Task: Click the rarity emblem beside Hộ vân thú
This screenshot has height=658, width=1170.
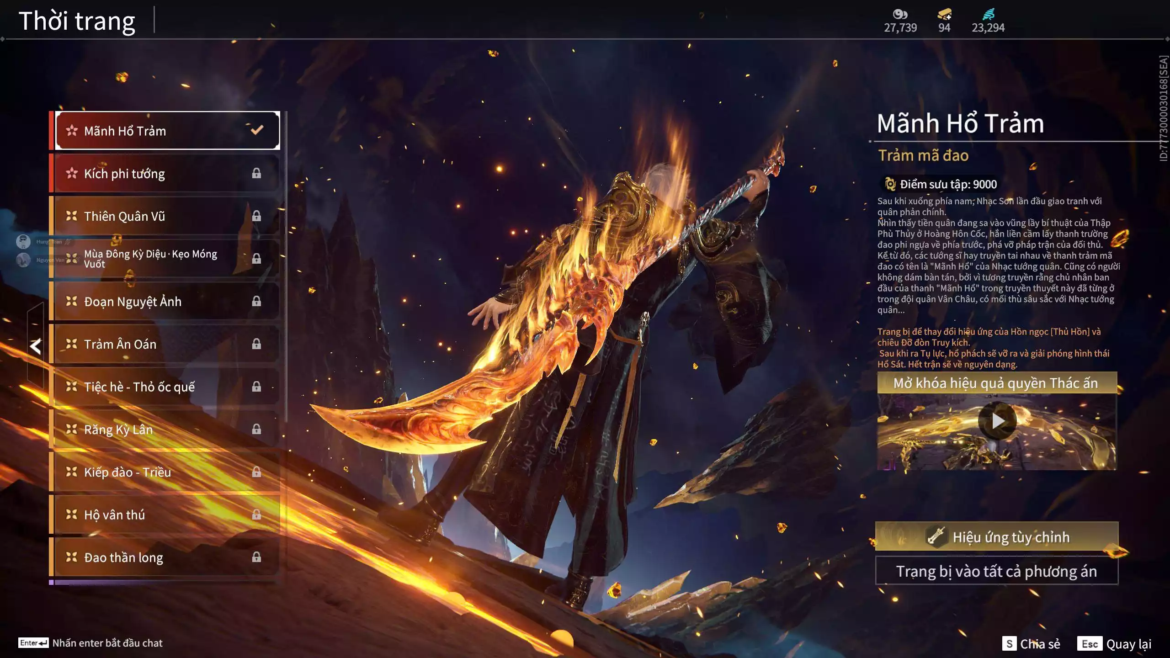Action: pyautogui.click(x=71, y=515)
